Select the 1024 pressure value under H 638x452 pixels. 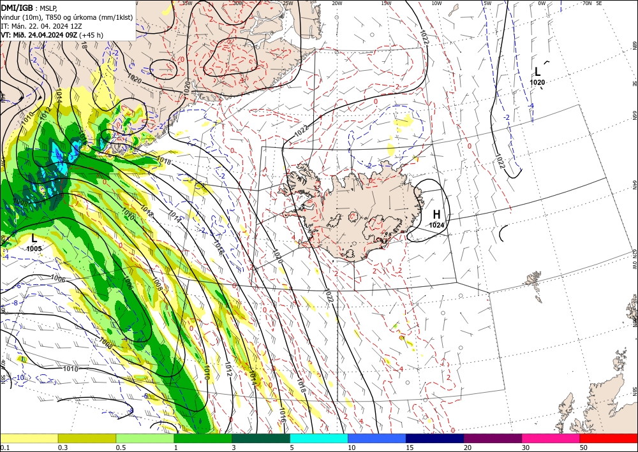(436, 225)
